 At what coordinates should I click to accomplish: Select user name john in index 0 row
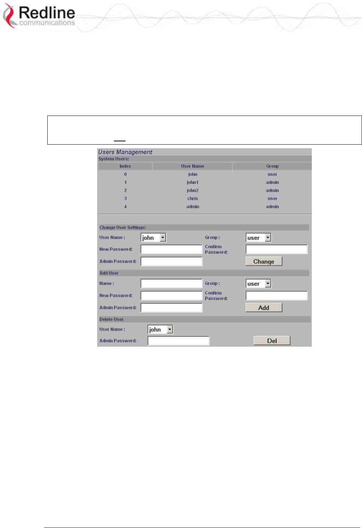[x=192, y=174]
